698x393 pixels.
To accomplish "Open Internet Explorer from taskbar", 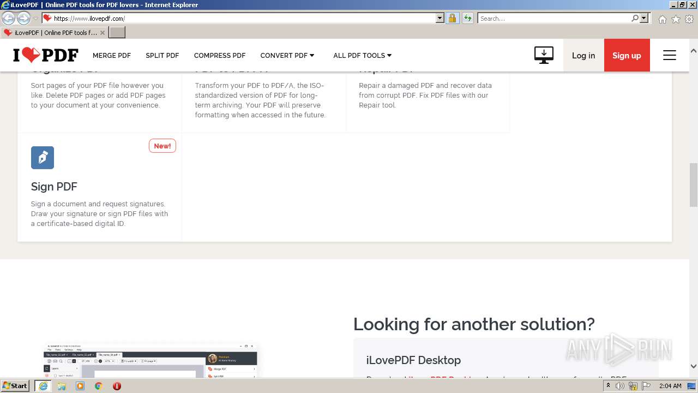I will click(x=43, y=386).
